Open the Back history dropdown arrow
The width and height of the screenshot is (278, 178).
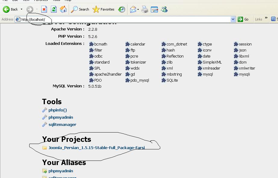(21, 9)
